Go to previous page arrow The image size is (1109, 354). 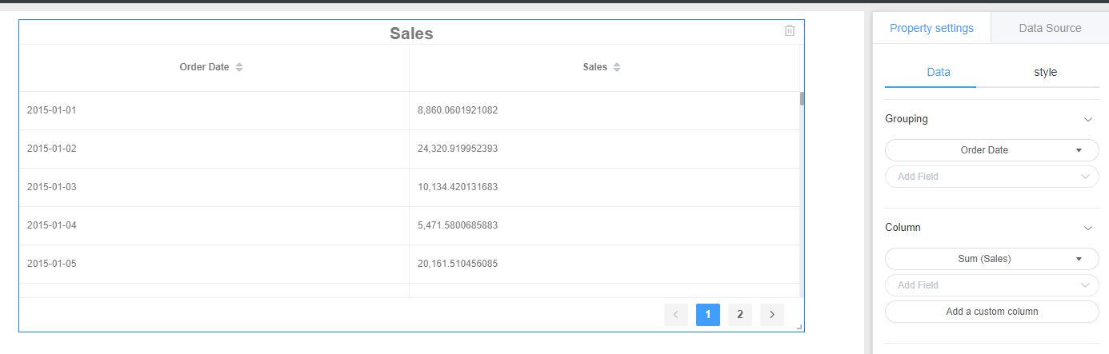(676, 315)
